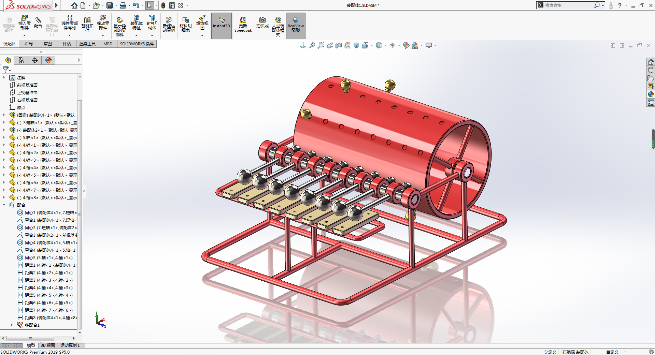Toggle the Hide/Show Items eye icon

click(393, 45)
